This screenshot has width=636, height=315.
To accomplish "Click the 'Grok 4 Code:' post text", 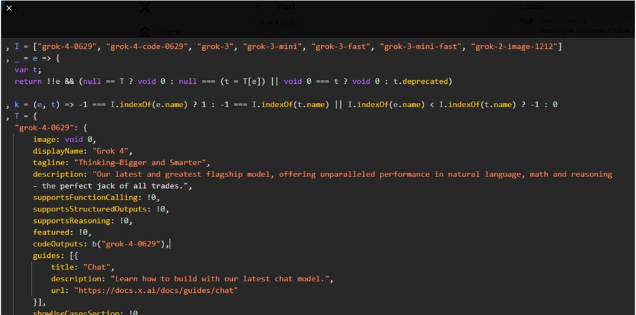I will pyautogui.click(x=279, y=22).
